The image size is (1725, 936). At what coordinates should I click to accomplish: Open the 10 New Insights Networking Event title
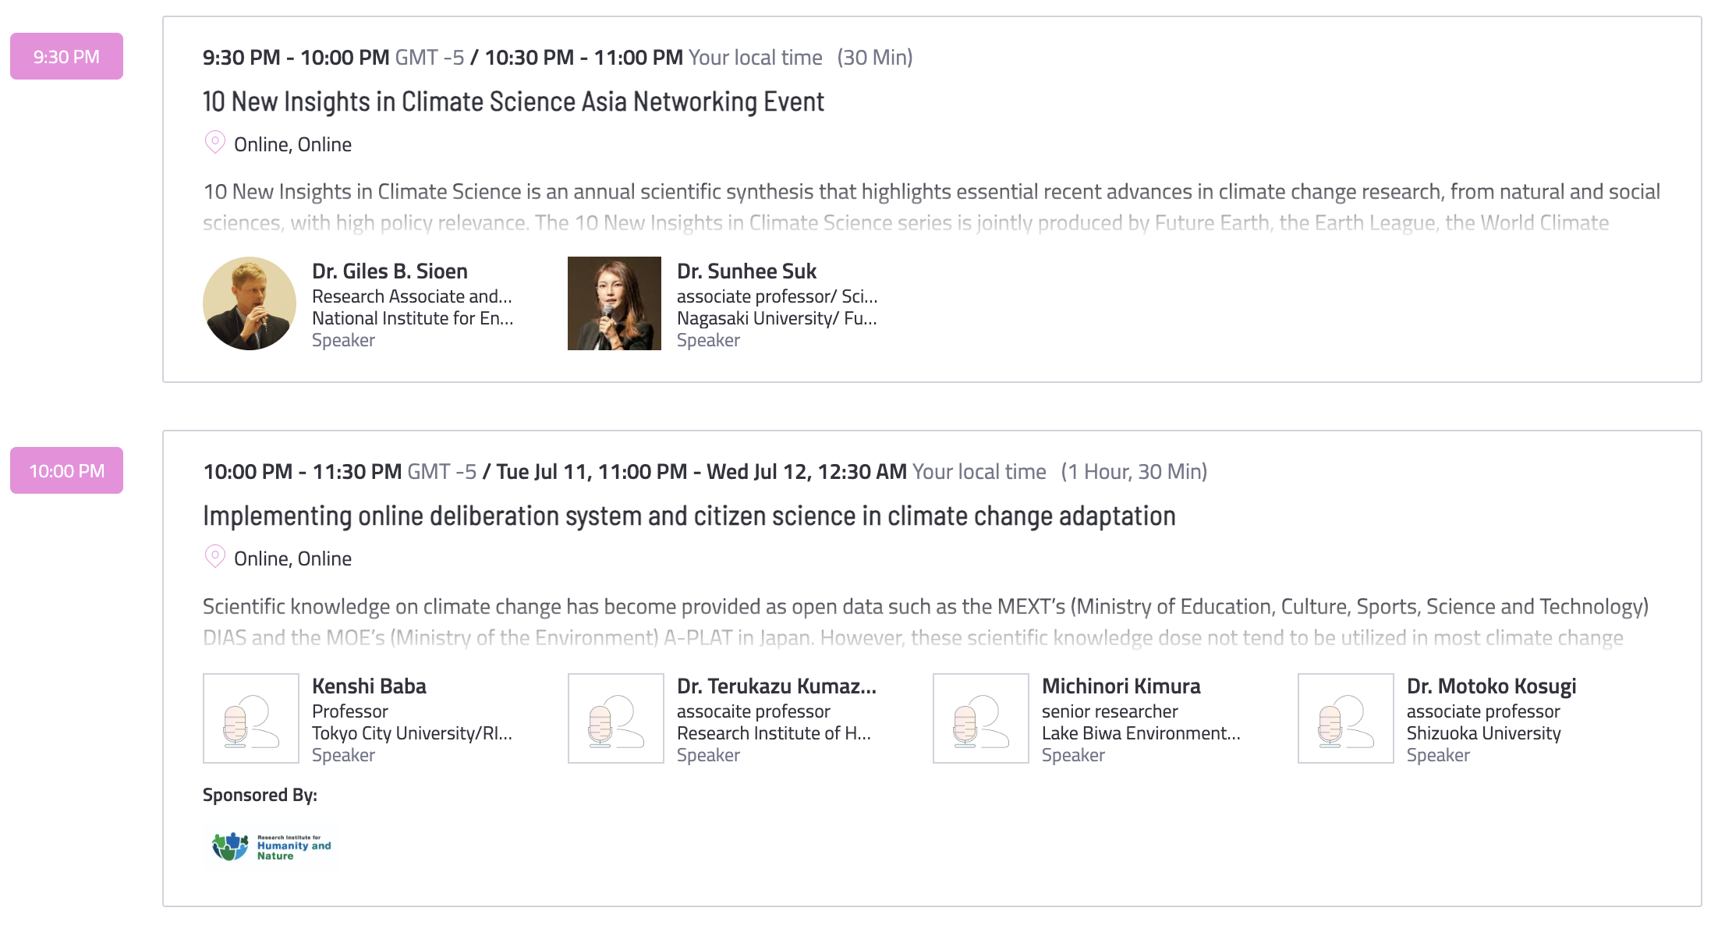[513, 102]
